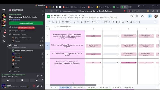The image size is (160, 90).
Task: Start screen share in voice panel
Action: (22, 80)
